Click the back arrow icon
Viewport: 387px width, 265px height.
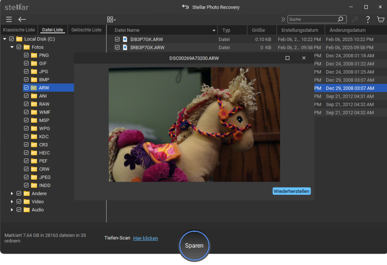coord(22,19)
